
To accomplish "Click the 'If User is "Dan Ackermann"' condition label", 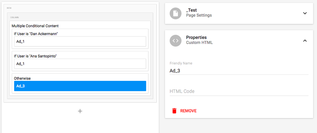I will [x=36, y=33].
